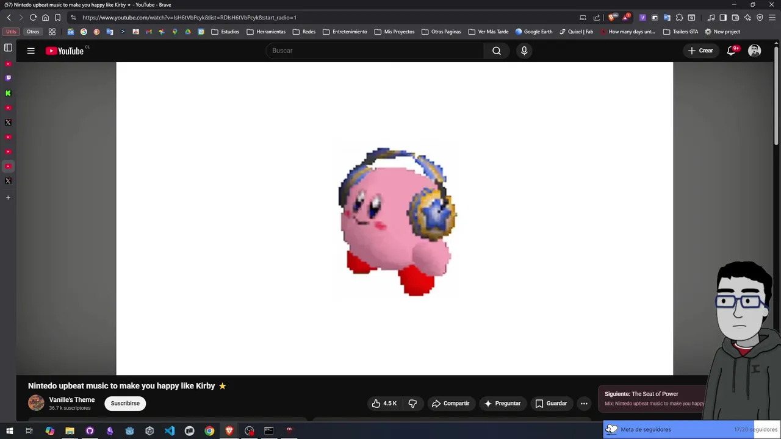Click the Guardar button

[551, 404]
